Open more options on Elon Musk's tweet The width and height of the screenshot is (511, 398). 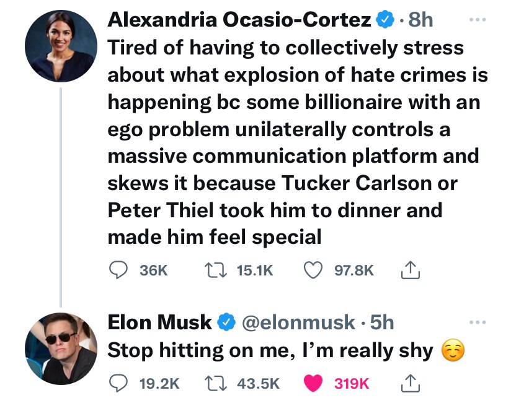point(478,321)
